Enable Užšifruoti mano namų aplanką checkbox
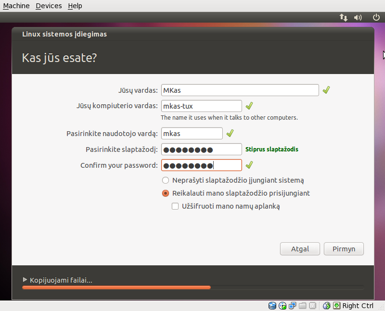Viewport: 385px width, 311px height. click(x=175, y=206)
